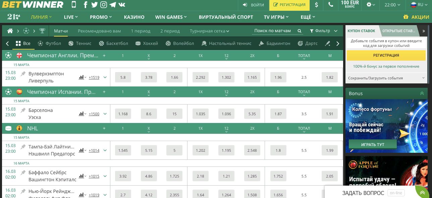Viewport: 432px width, 198px height.
Task: Open the LIVE menu
Action: 71,17
